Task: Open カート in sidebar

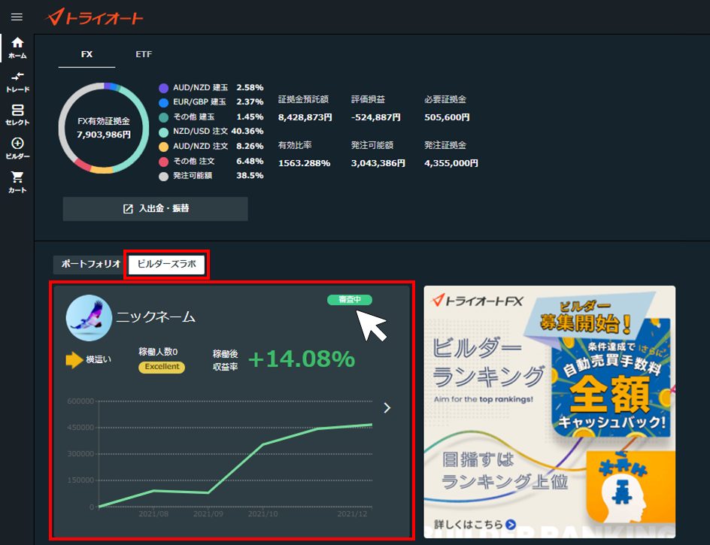Action: click(17, 183)
